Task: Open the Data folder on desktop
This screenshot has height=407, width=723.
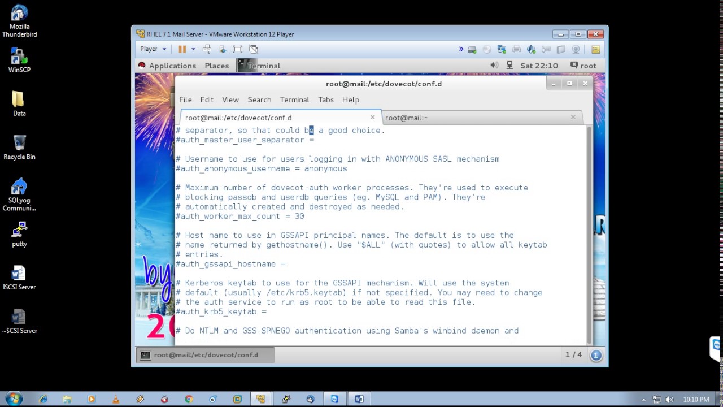Action: click(x=19, y=104)
